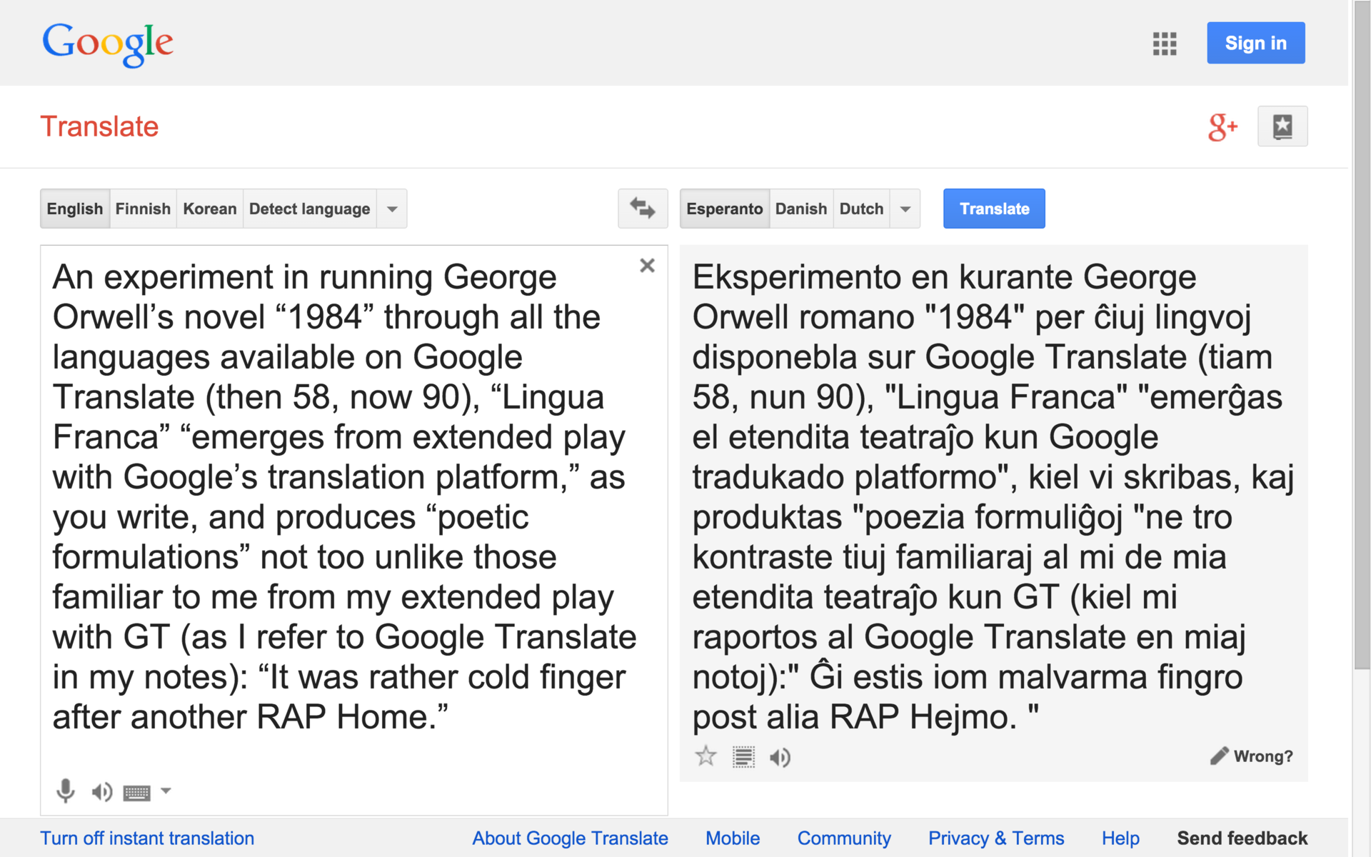This screenshot has width=1371, height=857.
Task: Select Finnish as the source language
Action: click(143, 209)
